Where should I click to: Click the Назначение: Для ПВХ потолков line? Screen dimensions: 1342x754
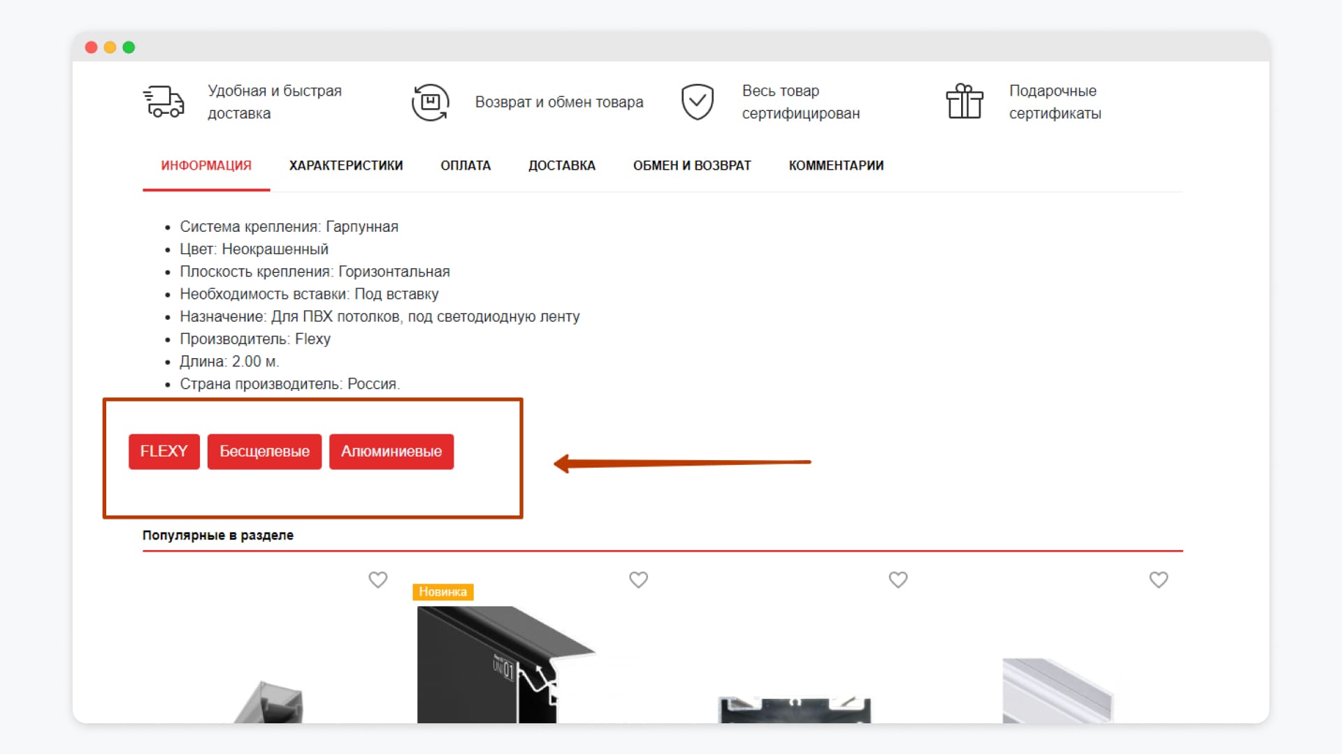tap(380, 316)
